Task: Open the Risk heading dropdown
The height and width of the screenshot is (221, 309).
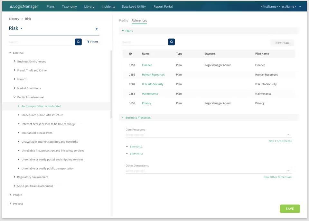Action: pyautogui.click(x=21, y=28)
